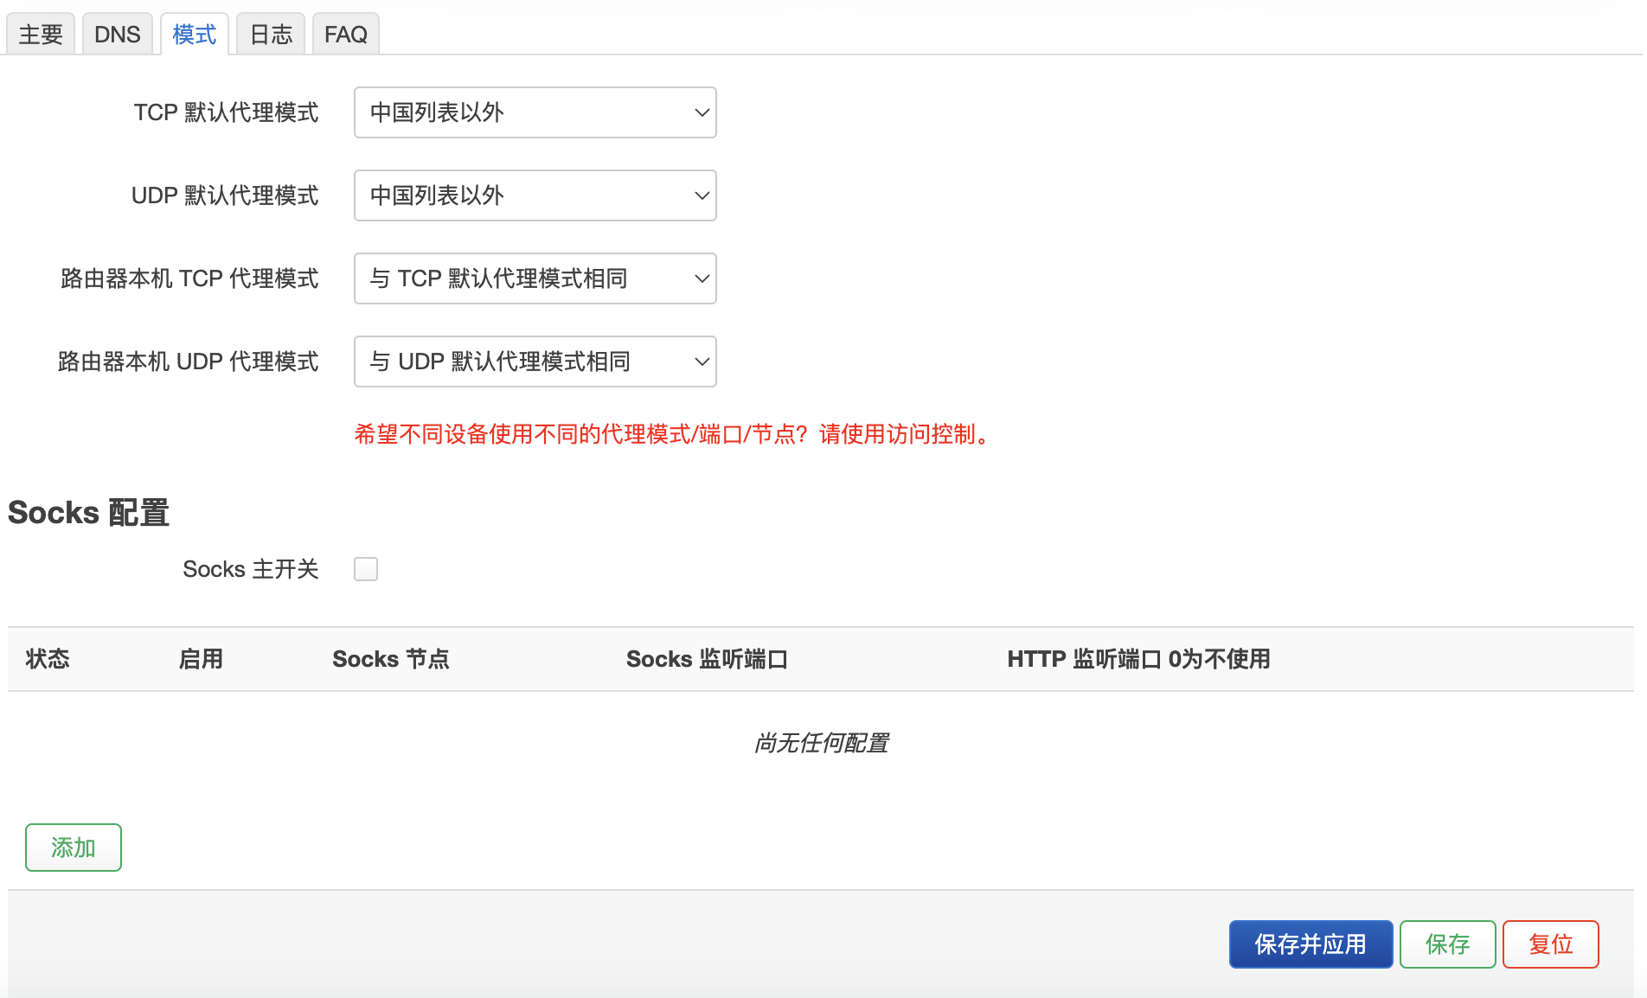
Task: Click the 启用 column header
Action: 201,659
